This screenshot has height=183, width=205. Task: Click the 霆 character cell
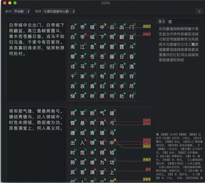(122, 47)
